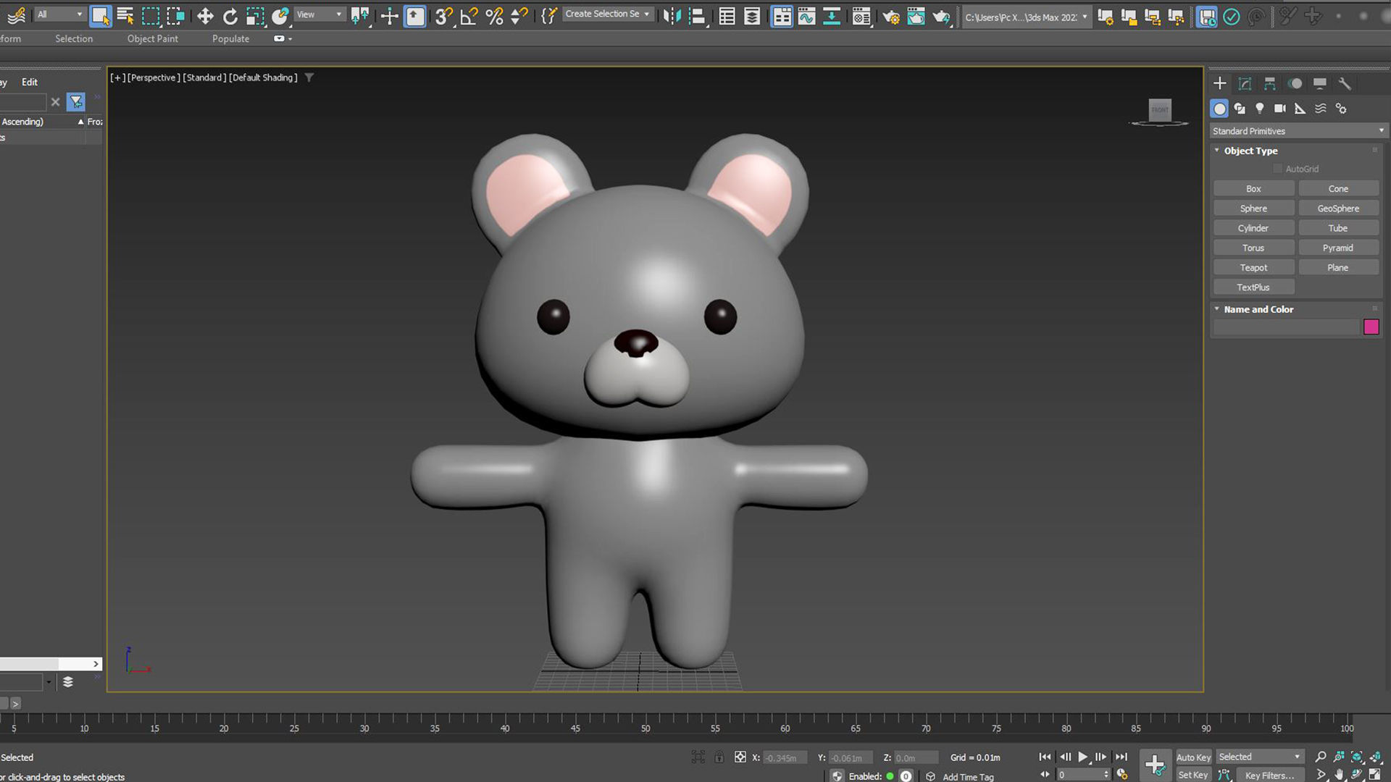Click the Select and Place tool

click(x=280, y=15)
